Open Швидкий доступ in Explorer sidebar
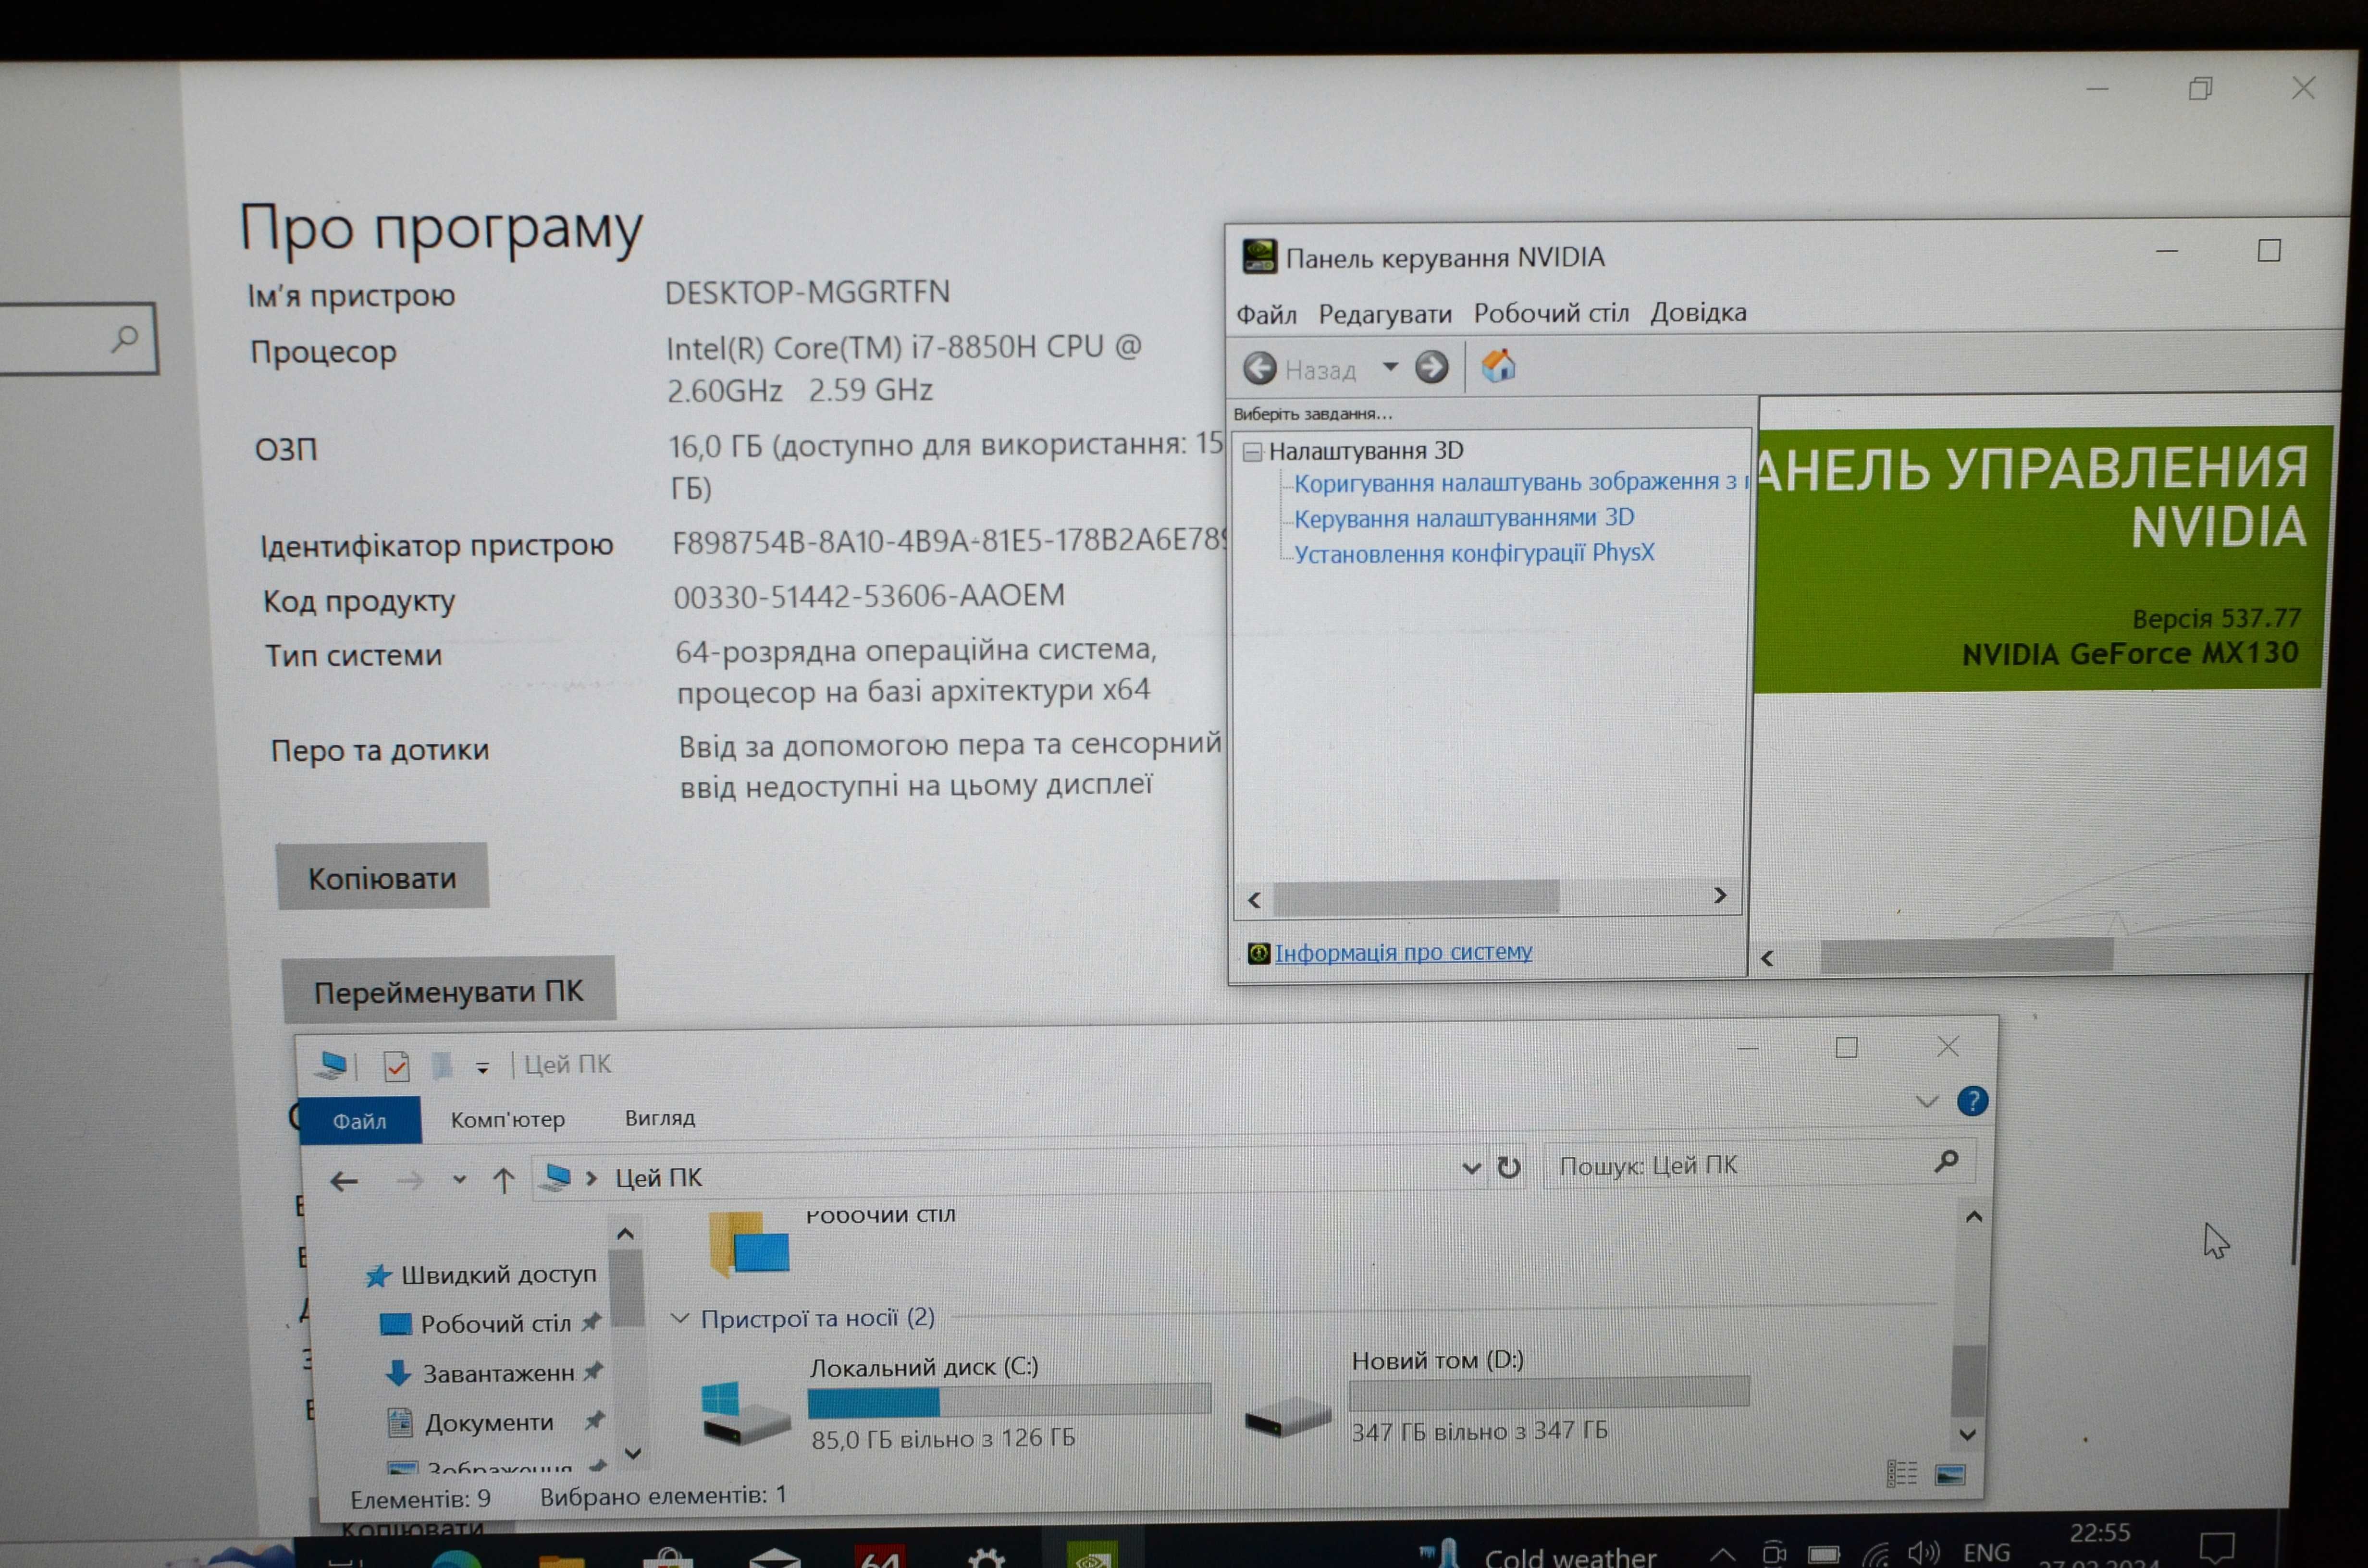The height and width of the screenshot is (1568, 2368). coord(481,1275)
